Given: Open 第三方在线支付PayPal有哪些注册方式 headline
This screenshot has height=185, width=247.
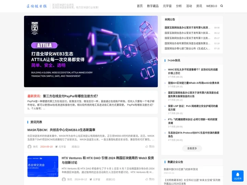Looking at the screenshot, I should tap(70, 96).
